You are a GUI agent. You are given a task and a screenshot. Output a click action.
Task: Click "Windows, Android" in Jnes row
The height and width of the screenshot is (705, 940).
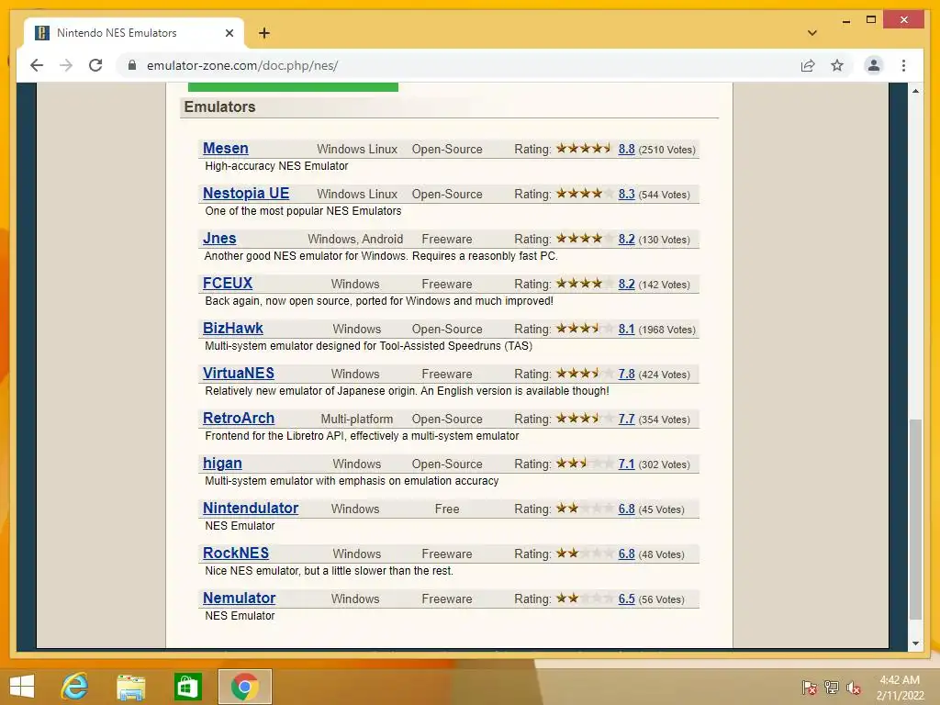355,239
